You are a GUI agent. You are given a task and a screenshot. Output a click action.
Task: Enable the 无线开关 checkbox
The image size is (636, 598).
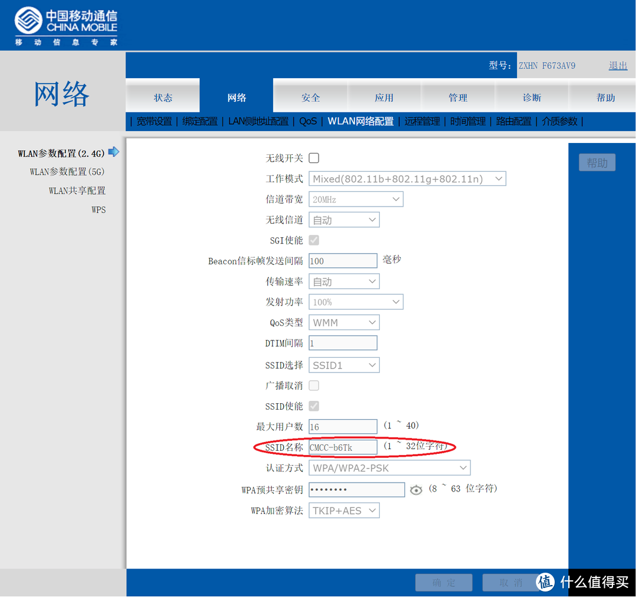pos(314,158)
